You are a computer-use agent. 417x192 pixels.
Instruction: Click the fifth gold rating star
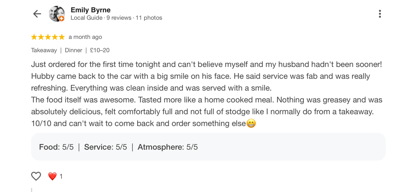tap(62, 37)
